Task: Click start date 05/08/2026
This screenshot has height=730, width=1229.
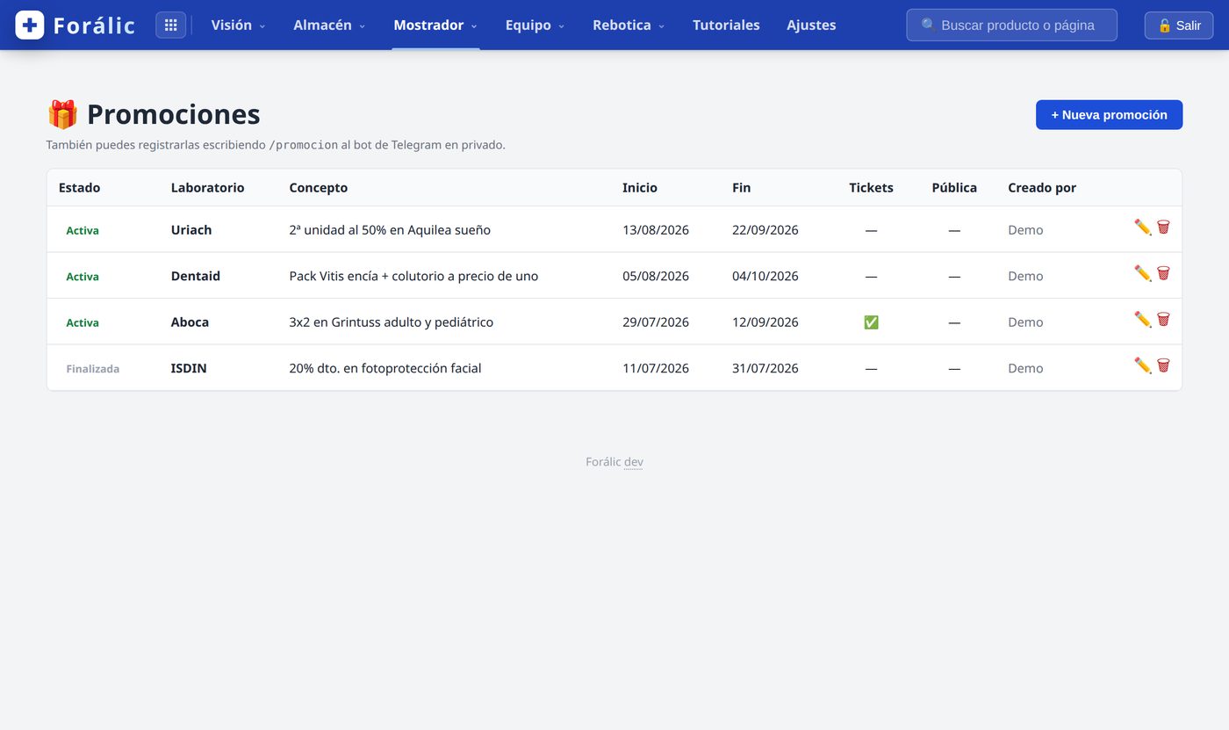Action: 656,276
